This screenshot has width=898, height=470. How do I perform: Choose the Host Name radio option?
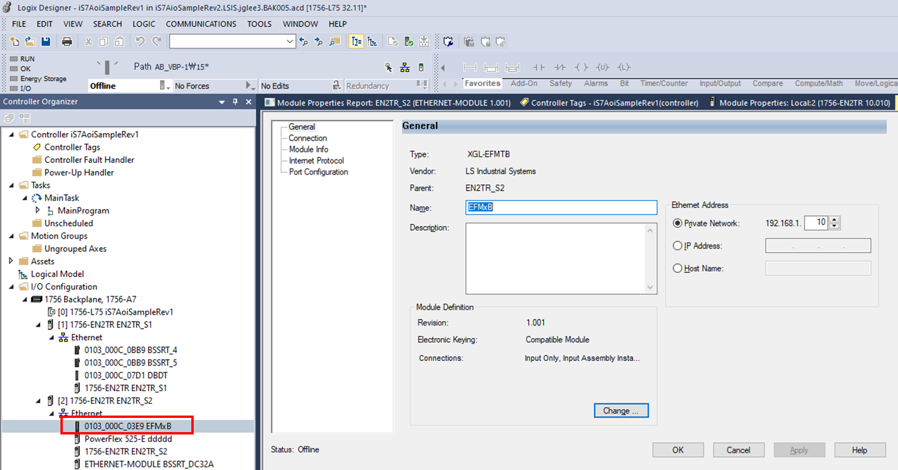678,268
